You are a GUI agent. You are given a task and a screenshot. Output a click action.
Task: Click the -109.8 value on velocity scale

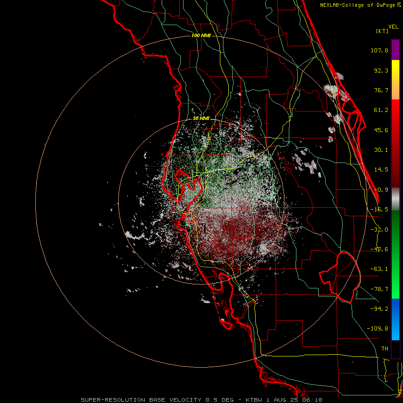point(377,329)
